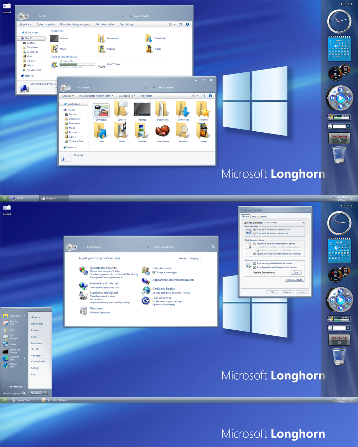Select Single-click to open an item option

pos(274,244)
